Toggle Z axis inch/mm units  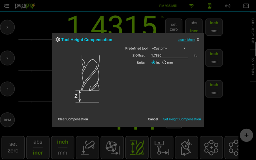pyautogui.click(x=214, y=89)
